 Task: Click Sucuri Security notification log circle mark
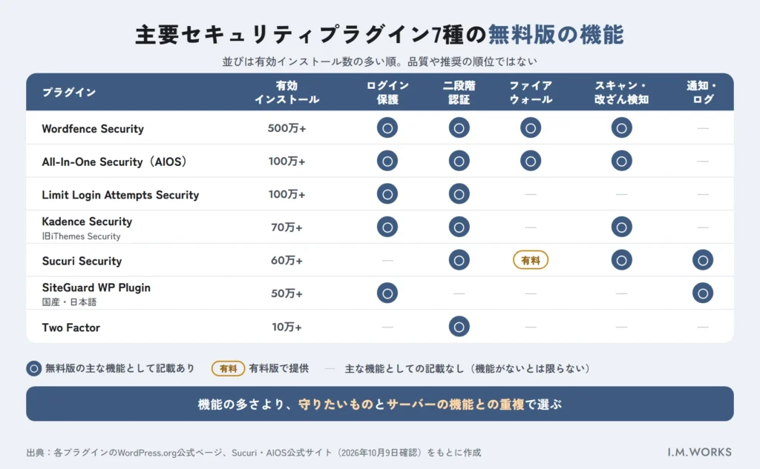(x=703, y=260)
